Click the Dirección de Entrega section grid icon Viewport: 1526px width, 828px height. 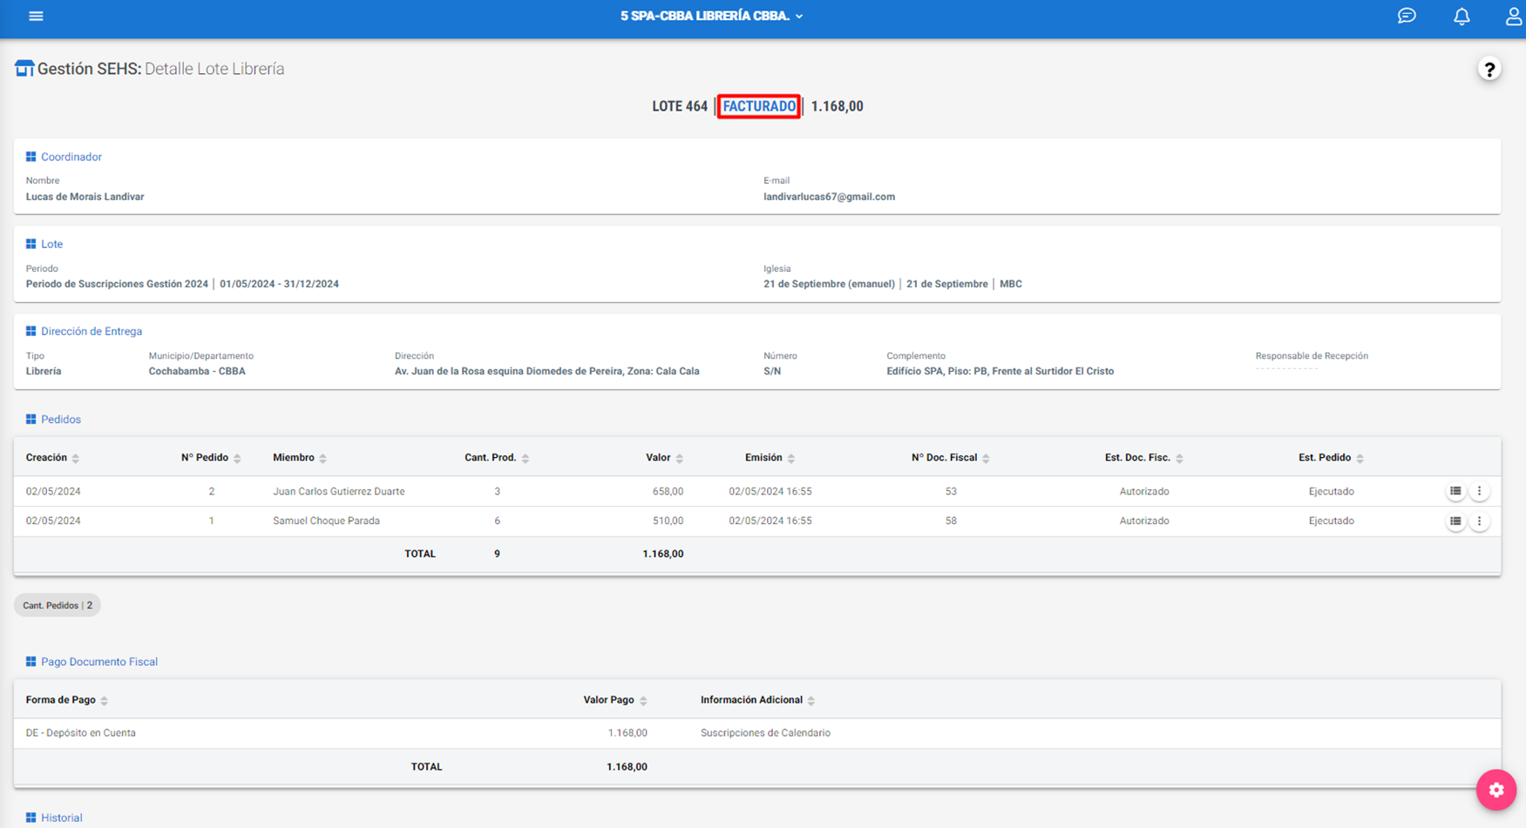31,331
